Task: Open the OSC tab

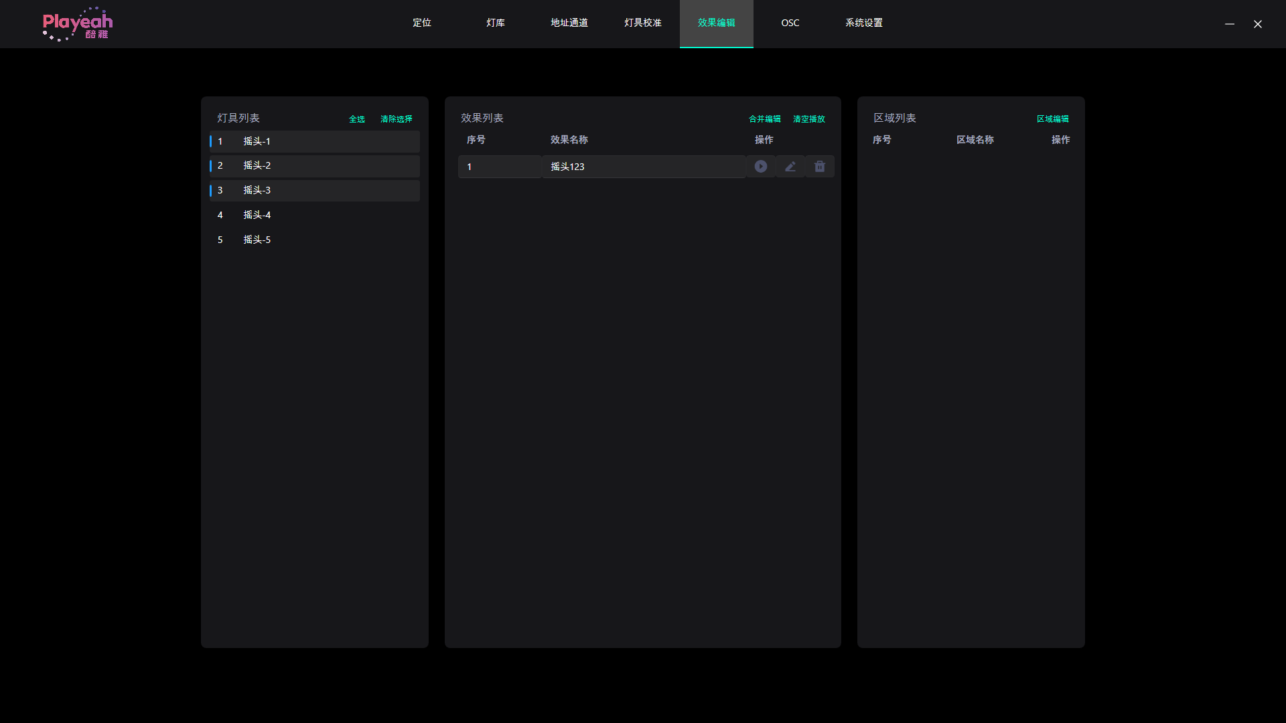Action: (790, 23)
